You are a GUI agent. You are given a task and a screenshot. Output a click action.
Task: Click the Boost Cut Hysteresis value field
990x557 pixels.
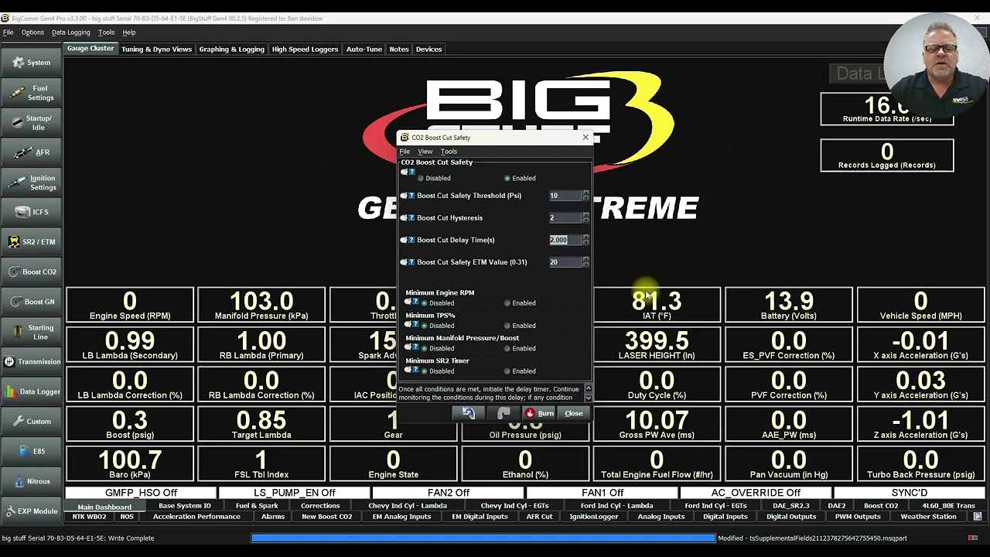coord(565,218)
